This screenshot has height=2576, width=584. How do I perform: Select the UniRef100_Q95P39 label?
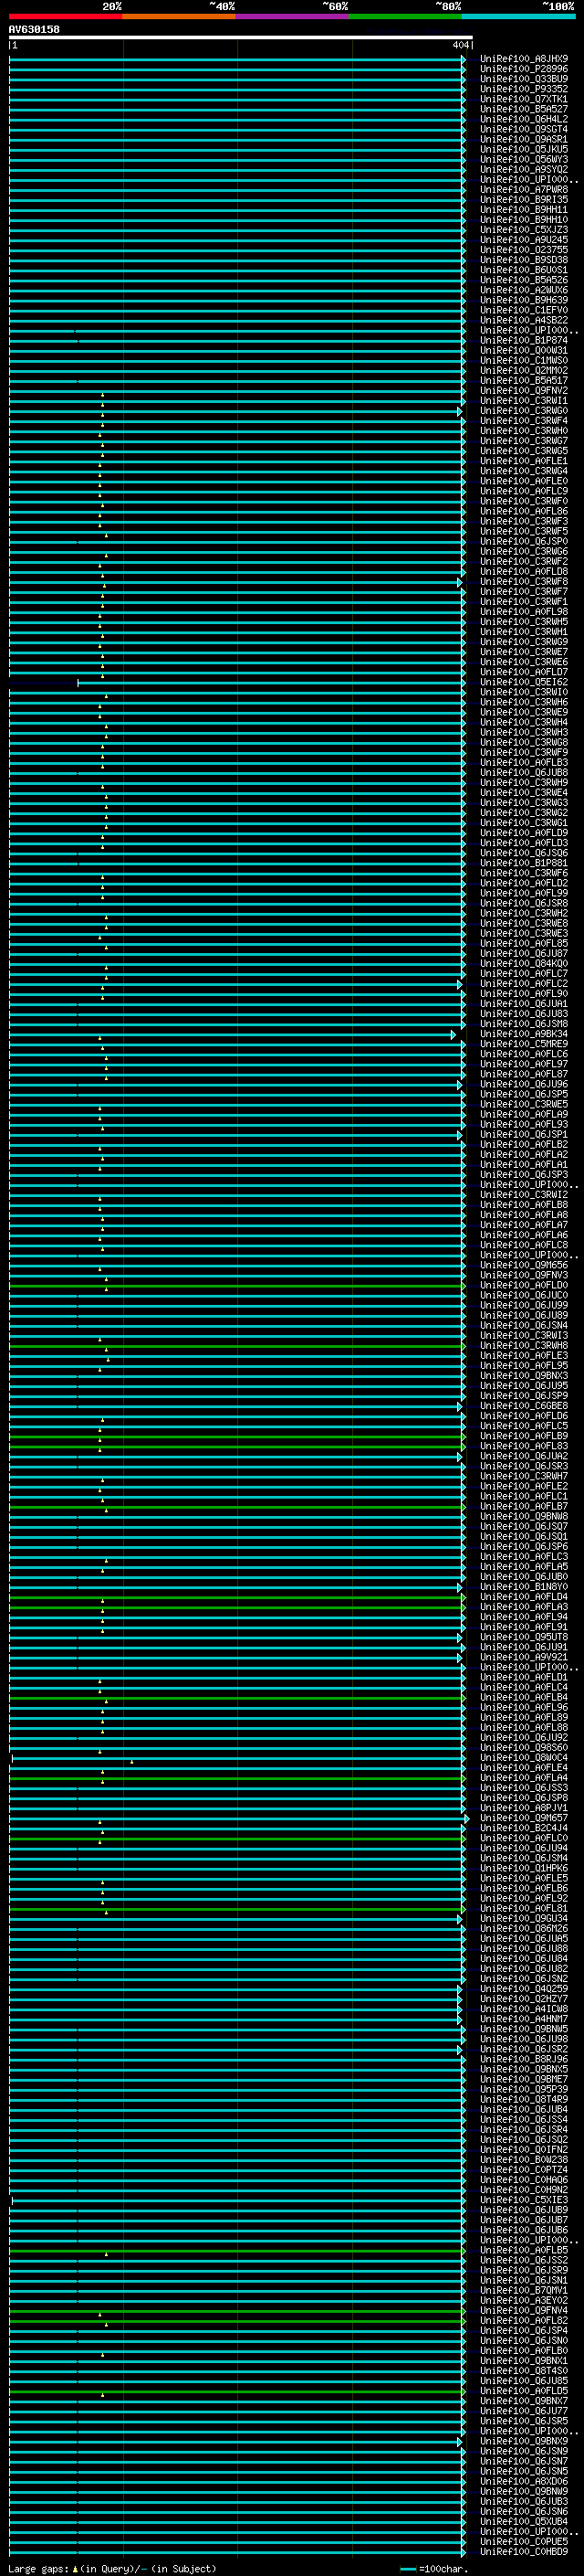[524, 2089]
